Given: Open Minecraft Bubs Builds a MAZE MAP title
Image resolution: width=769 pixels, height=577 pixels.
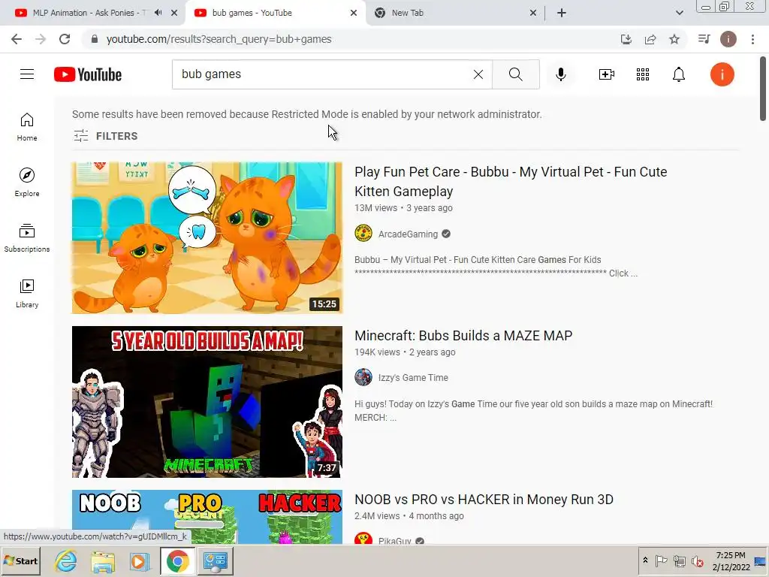Looking at the screenshot, I should [463, 336].
